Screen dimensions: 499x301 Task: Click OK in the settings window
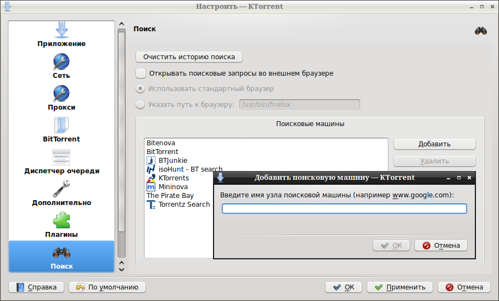(x=344, y=287)
